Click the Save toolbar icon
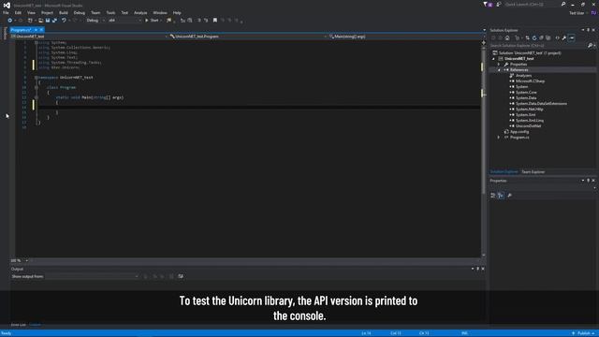Viewport: 599px width, 337px height. (x=48, y=21)
